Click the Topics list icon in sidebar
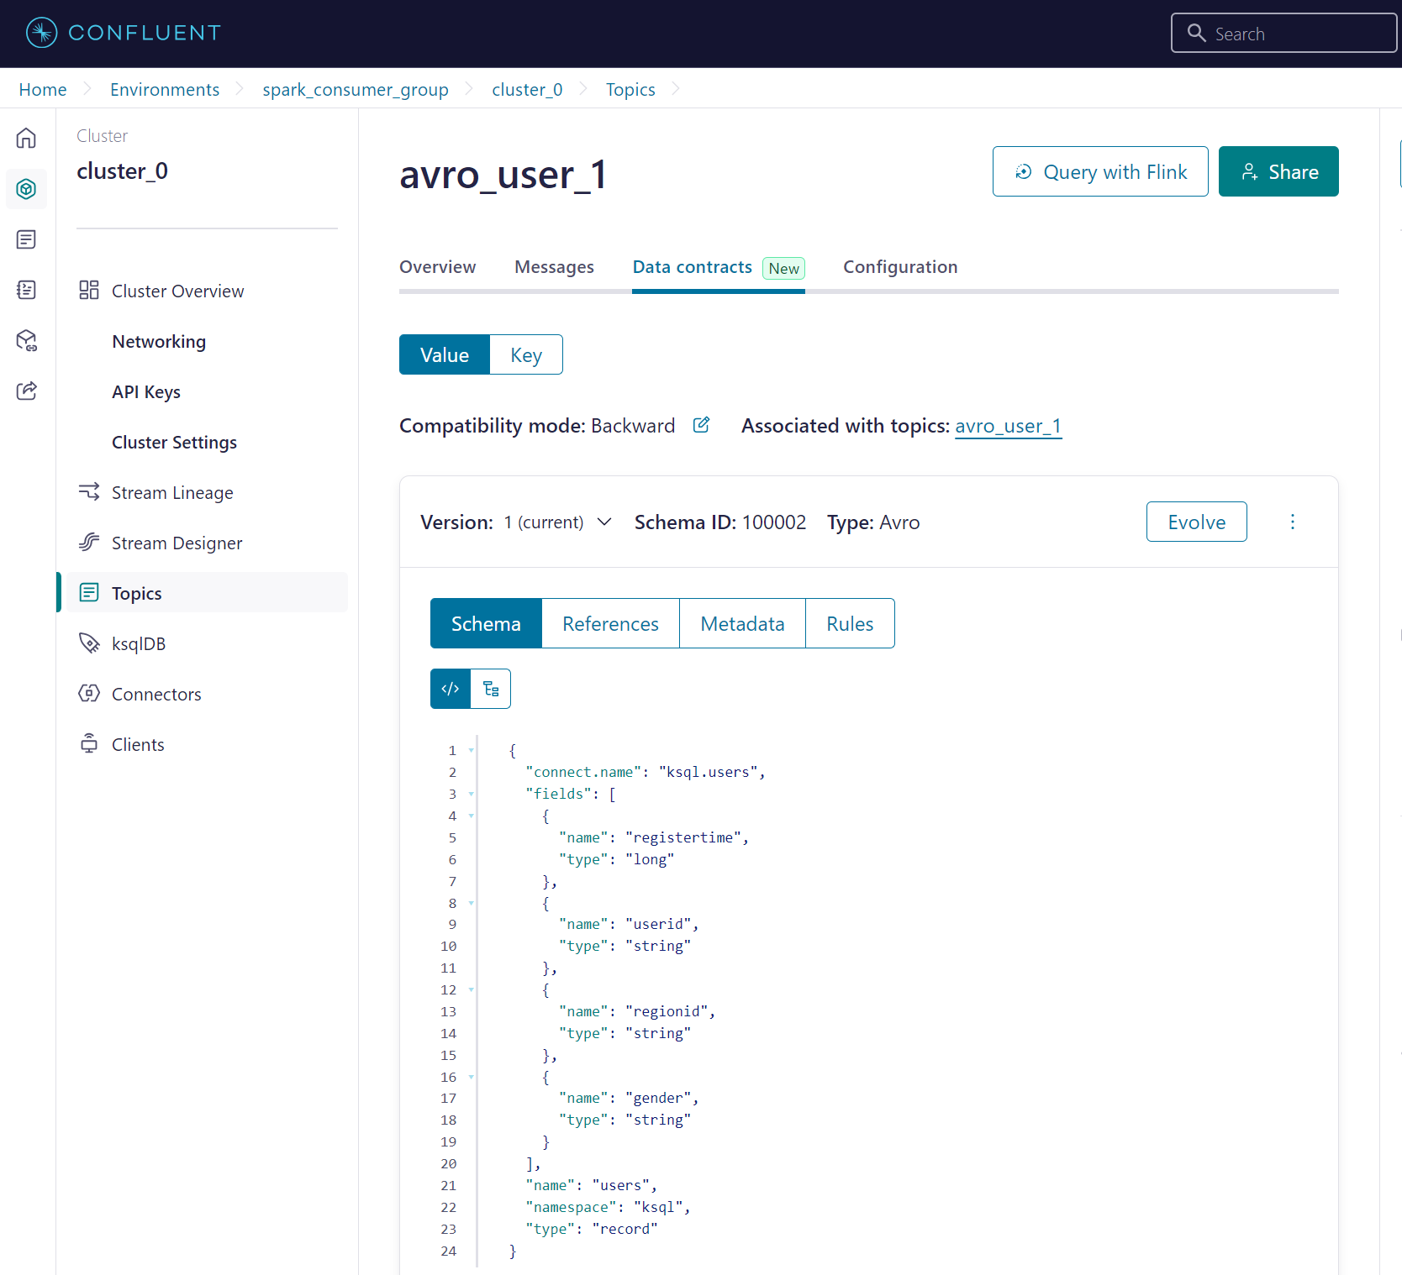Screen dimensions: 1402x1275 (x=89, y=592)
